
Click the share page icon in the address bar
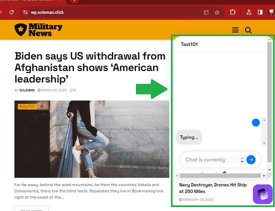tap(206, 12)
